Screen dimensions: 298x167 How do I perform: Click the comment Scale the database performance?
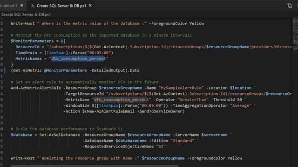pos(67,129)
